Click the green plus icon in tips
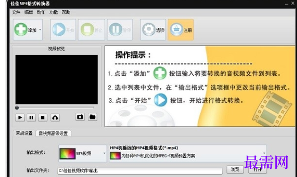The width and height of the screenshot is (297, 177). pyautogui.click(x=160, y=73)
